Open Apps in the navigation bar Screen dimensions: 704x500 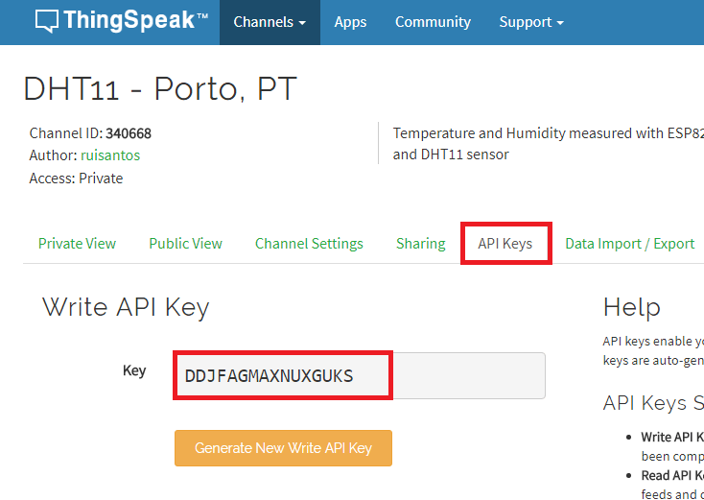click(350, 22)
